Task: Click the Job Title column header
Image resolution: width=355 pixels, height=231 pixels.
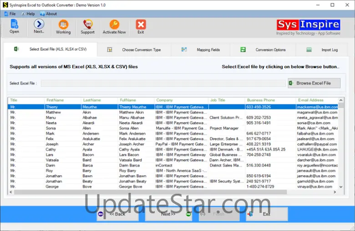Action: (x=226, y=100)
